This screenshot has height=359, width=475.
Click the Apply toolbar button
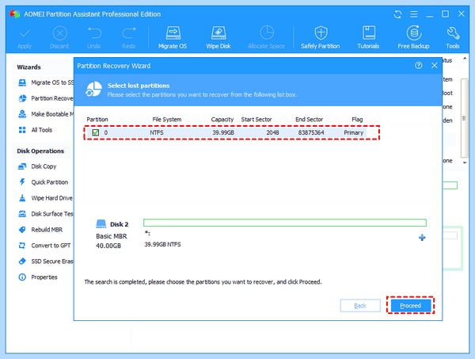(x=25, y=38)
